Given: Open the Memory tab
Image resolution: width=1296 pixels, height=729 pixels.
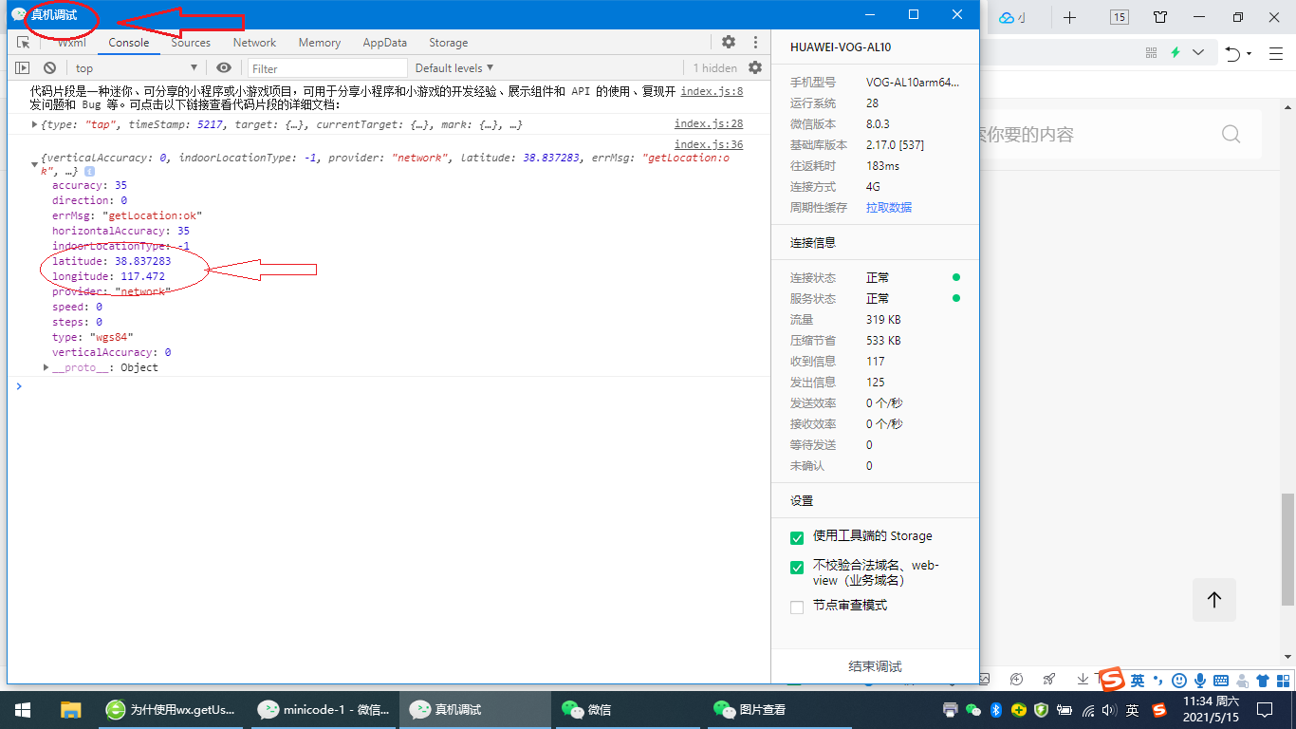Looking at the screenshot, I should 320,43.
